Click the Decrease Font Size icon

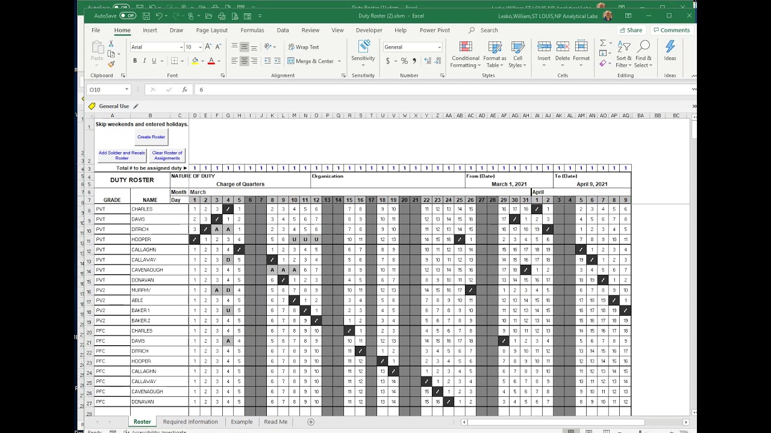point(217,47)
